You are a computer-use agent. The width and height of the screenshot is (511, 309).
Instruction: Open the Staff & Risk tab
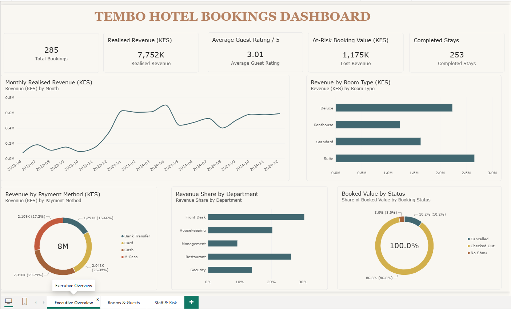pos(165,302)
